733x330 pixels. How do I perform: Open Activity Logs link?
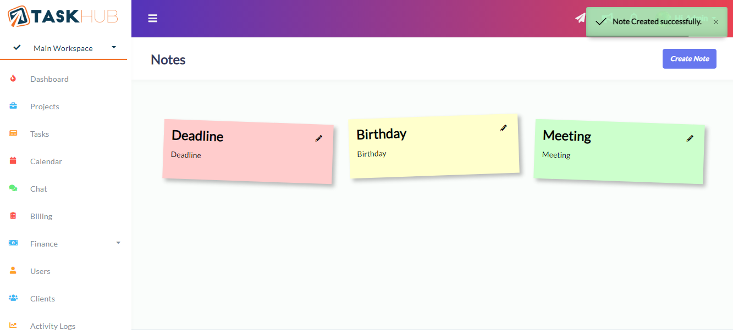(x=53, y=326)
